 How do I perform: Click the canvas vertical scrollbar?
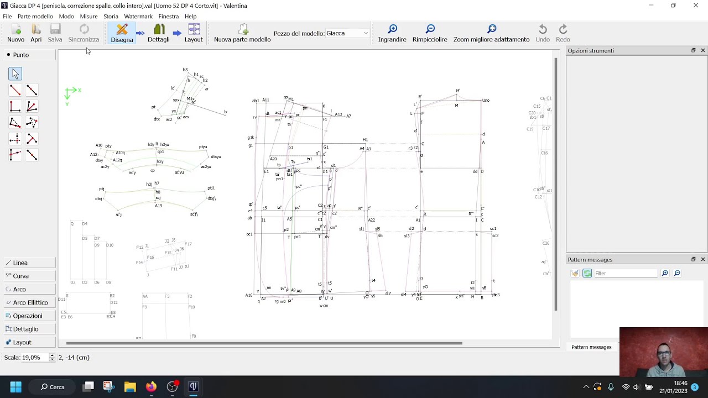556,184
